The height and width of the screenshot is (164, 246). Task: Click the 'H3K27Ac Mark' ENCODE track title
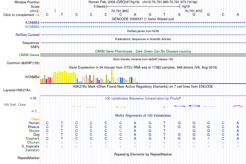tap(143, 87)
